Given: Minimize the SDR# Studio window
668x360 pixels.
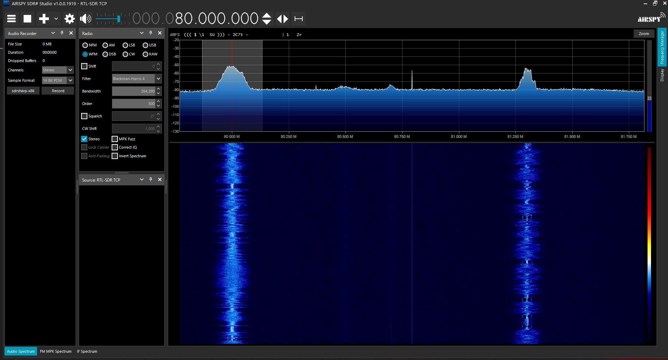Looking at the screenshot, I should [x=645, y=3].
